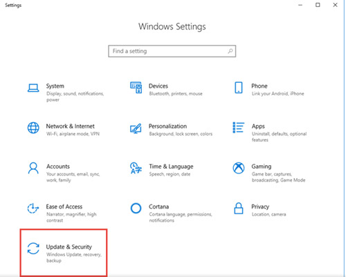The height and width of the screenshot is (277, 346).
Task: Click 'Uninstall, defaults, optional features' description
Action: click(x=279, y=137)
